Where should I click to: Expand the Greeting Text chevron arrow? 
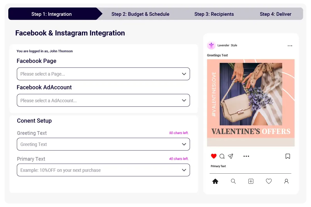184,144
